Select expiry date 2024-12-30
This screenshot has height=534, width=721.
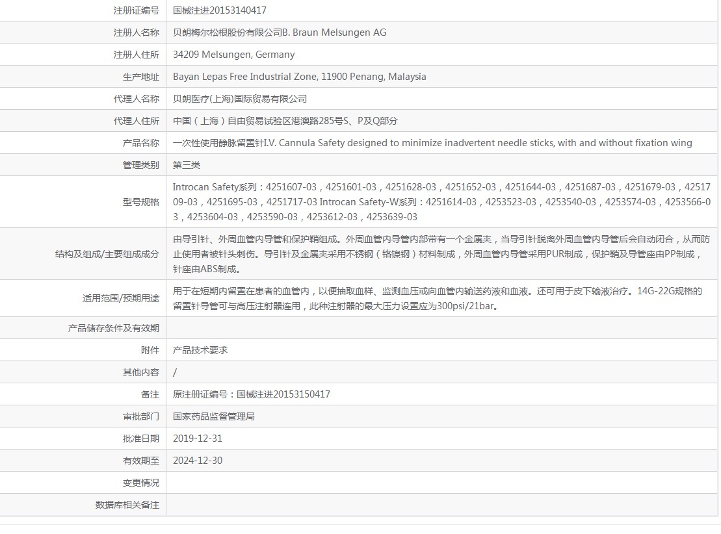point(197,460)
